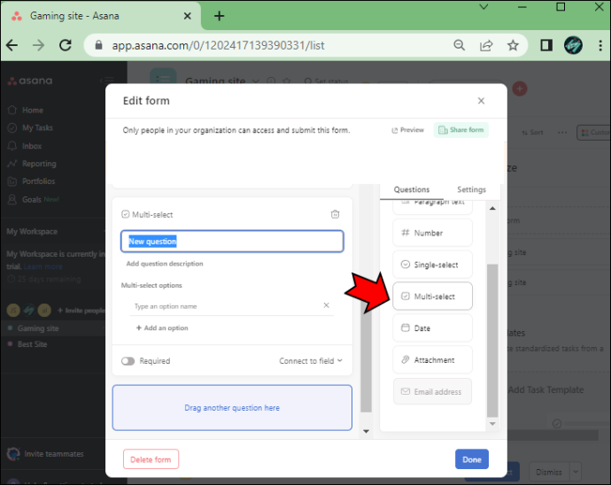Toggle the Required switch
This screenshot has height=485, width=611.
point(128,361)
